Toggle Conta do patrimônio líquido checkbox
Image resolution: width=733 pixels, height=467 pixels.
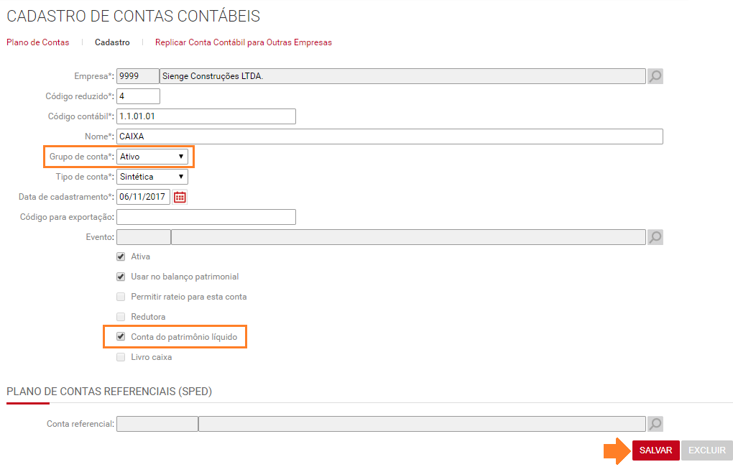(x=121, y=336)
